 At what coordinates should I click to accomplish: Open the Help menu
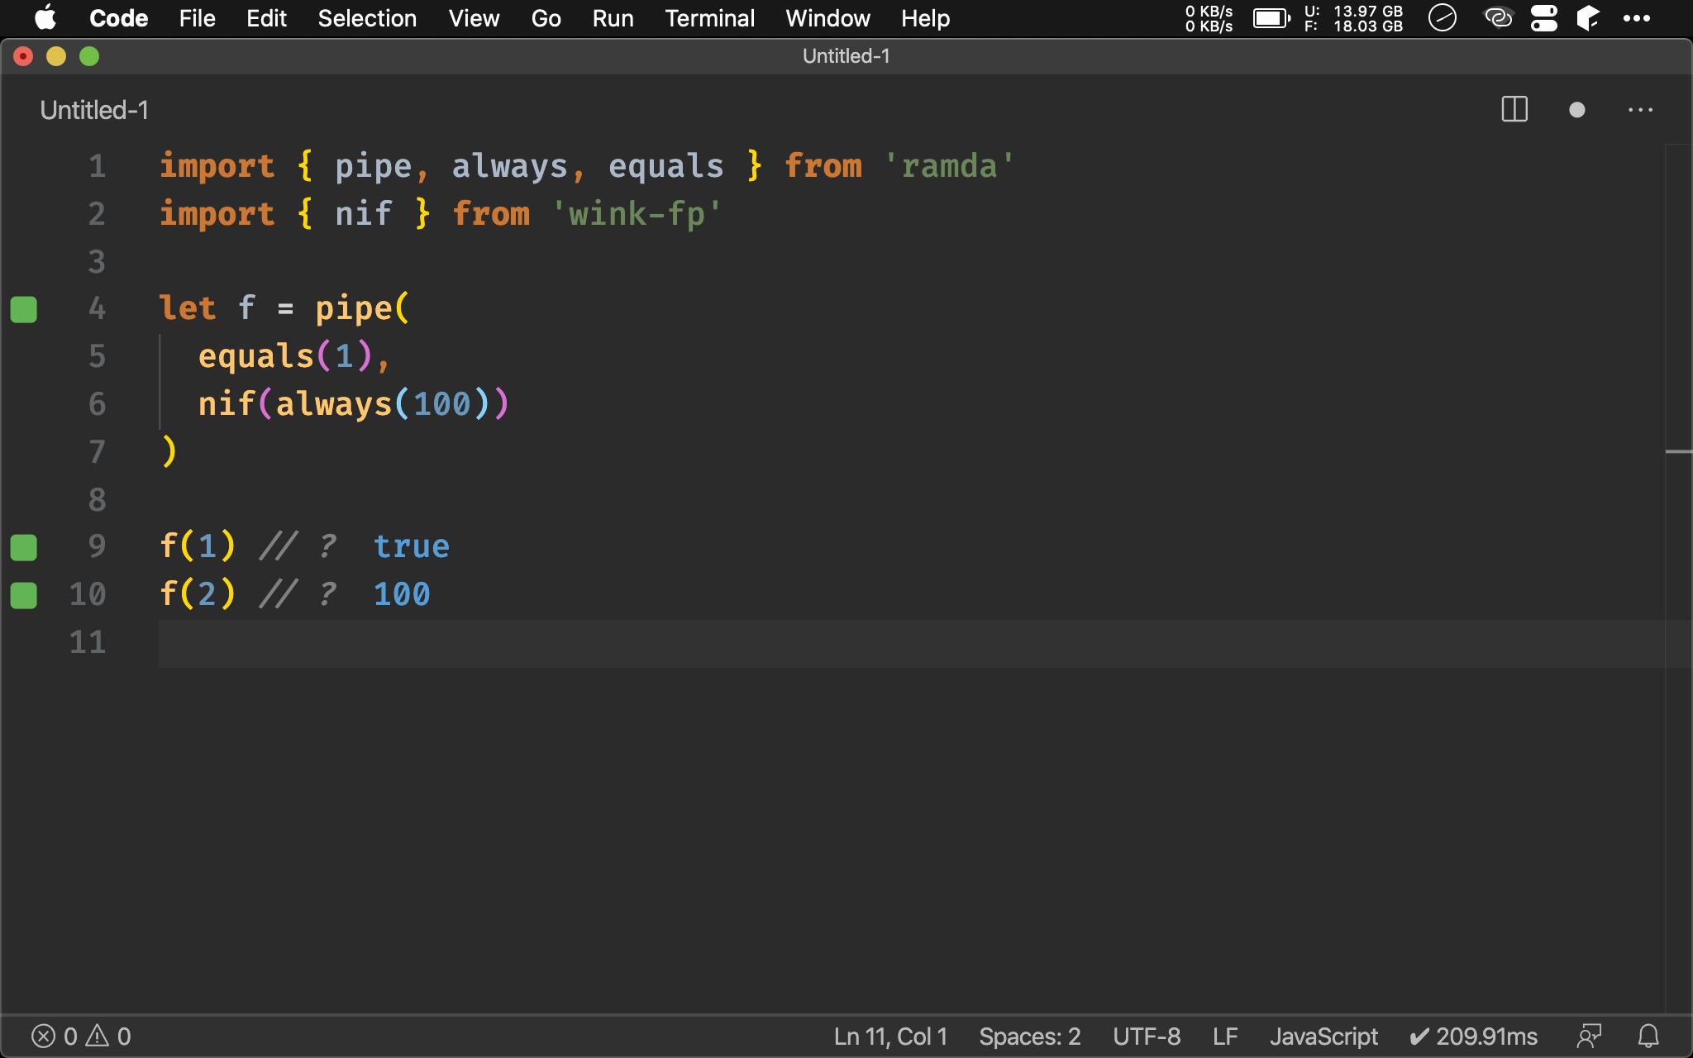[x=925, y=18]
